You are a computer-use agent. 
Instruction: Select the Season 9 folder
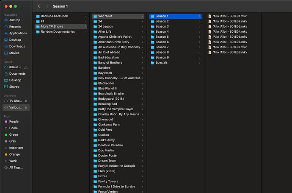point(176,58)
